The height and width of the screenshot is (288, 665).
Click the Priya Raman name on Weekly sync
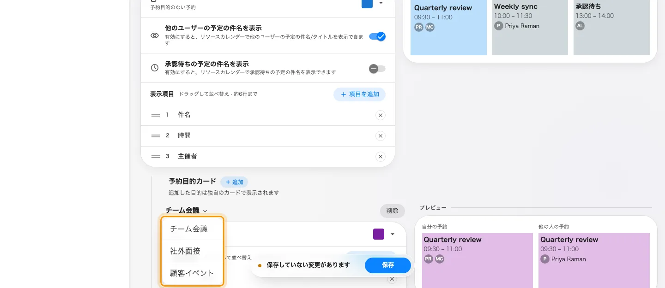522,26
